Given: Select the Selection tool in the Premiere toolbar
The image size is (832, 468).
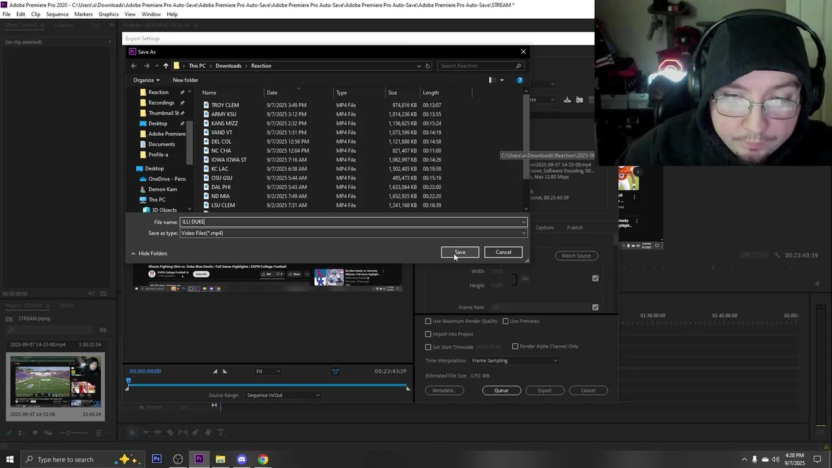Looking at the screenshot, I should 132,432.
